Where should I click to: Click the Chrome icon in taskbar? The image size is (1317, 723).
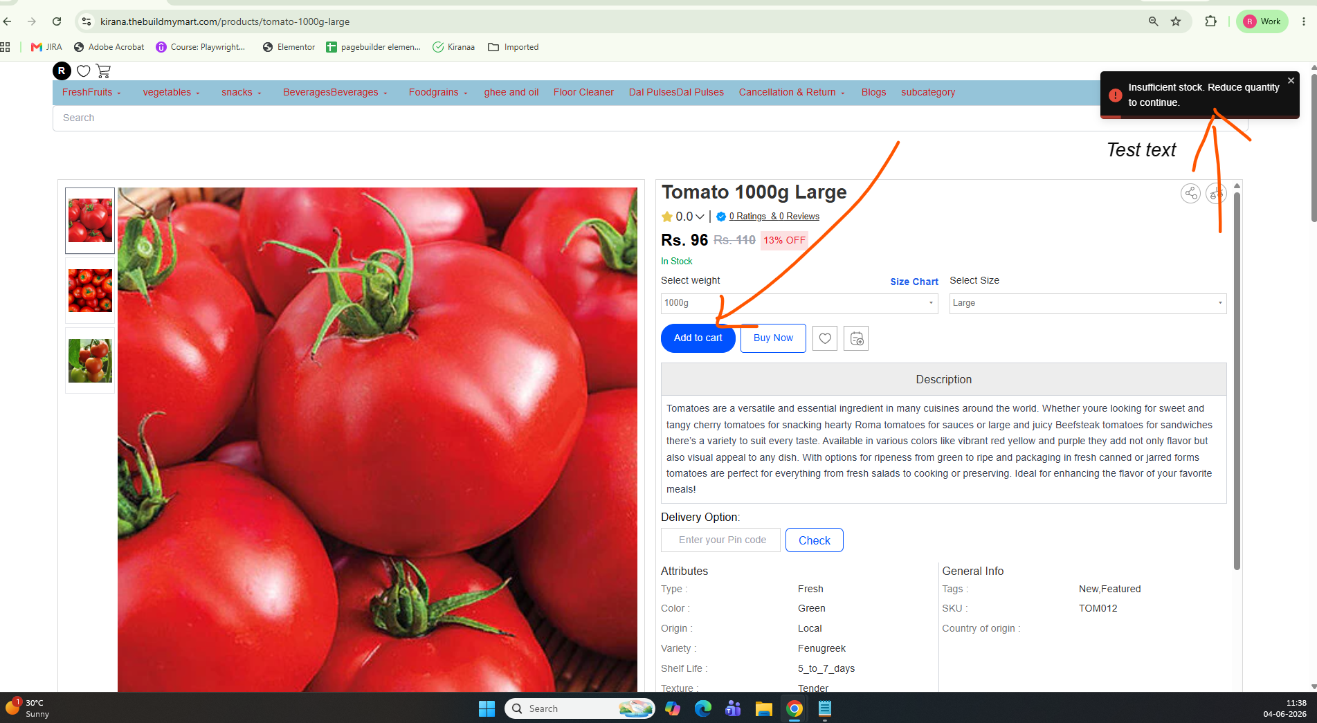tap(794, 708)
